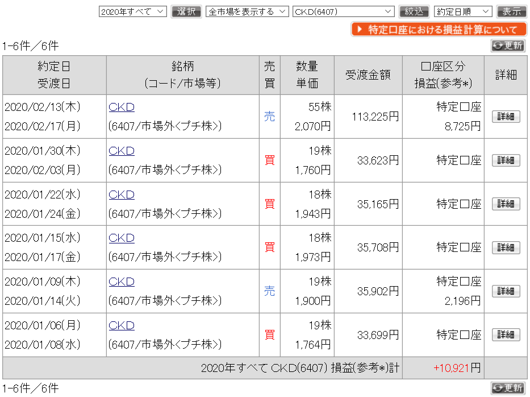Click the top 更新 refresh button
Image resolution: width=530 pixels, height=397 pixels.
pyautogui.click(x=508, y=46)
